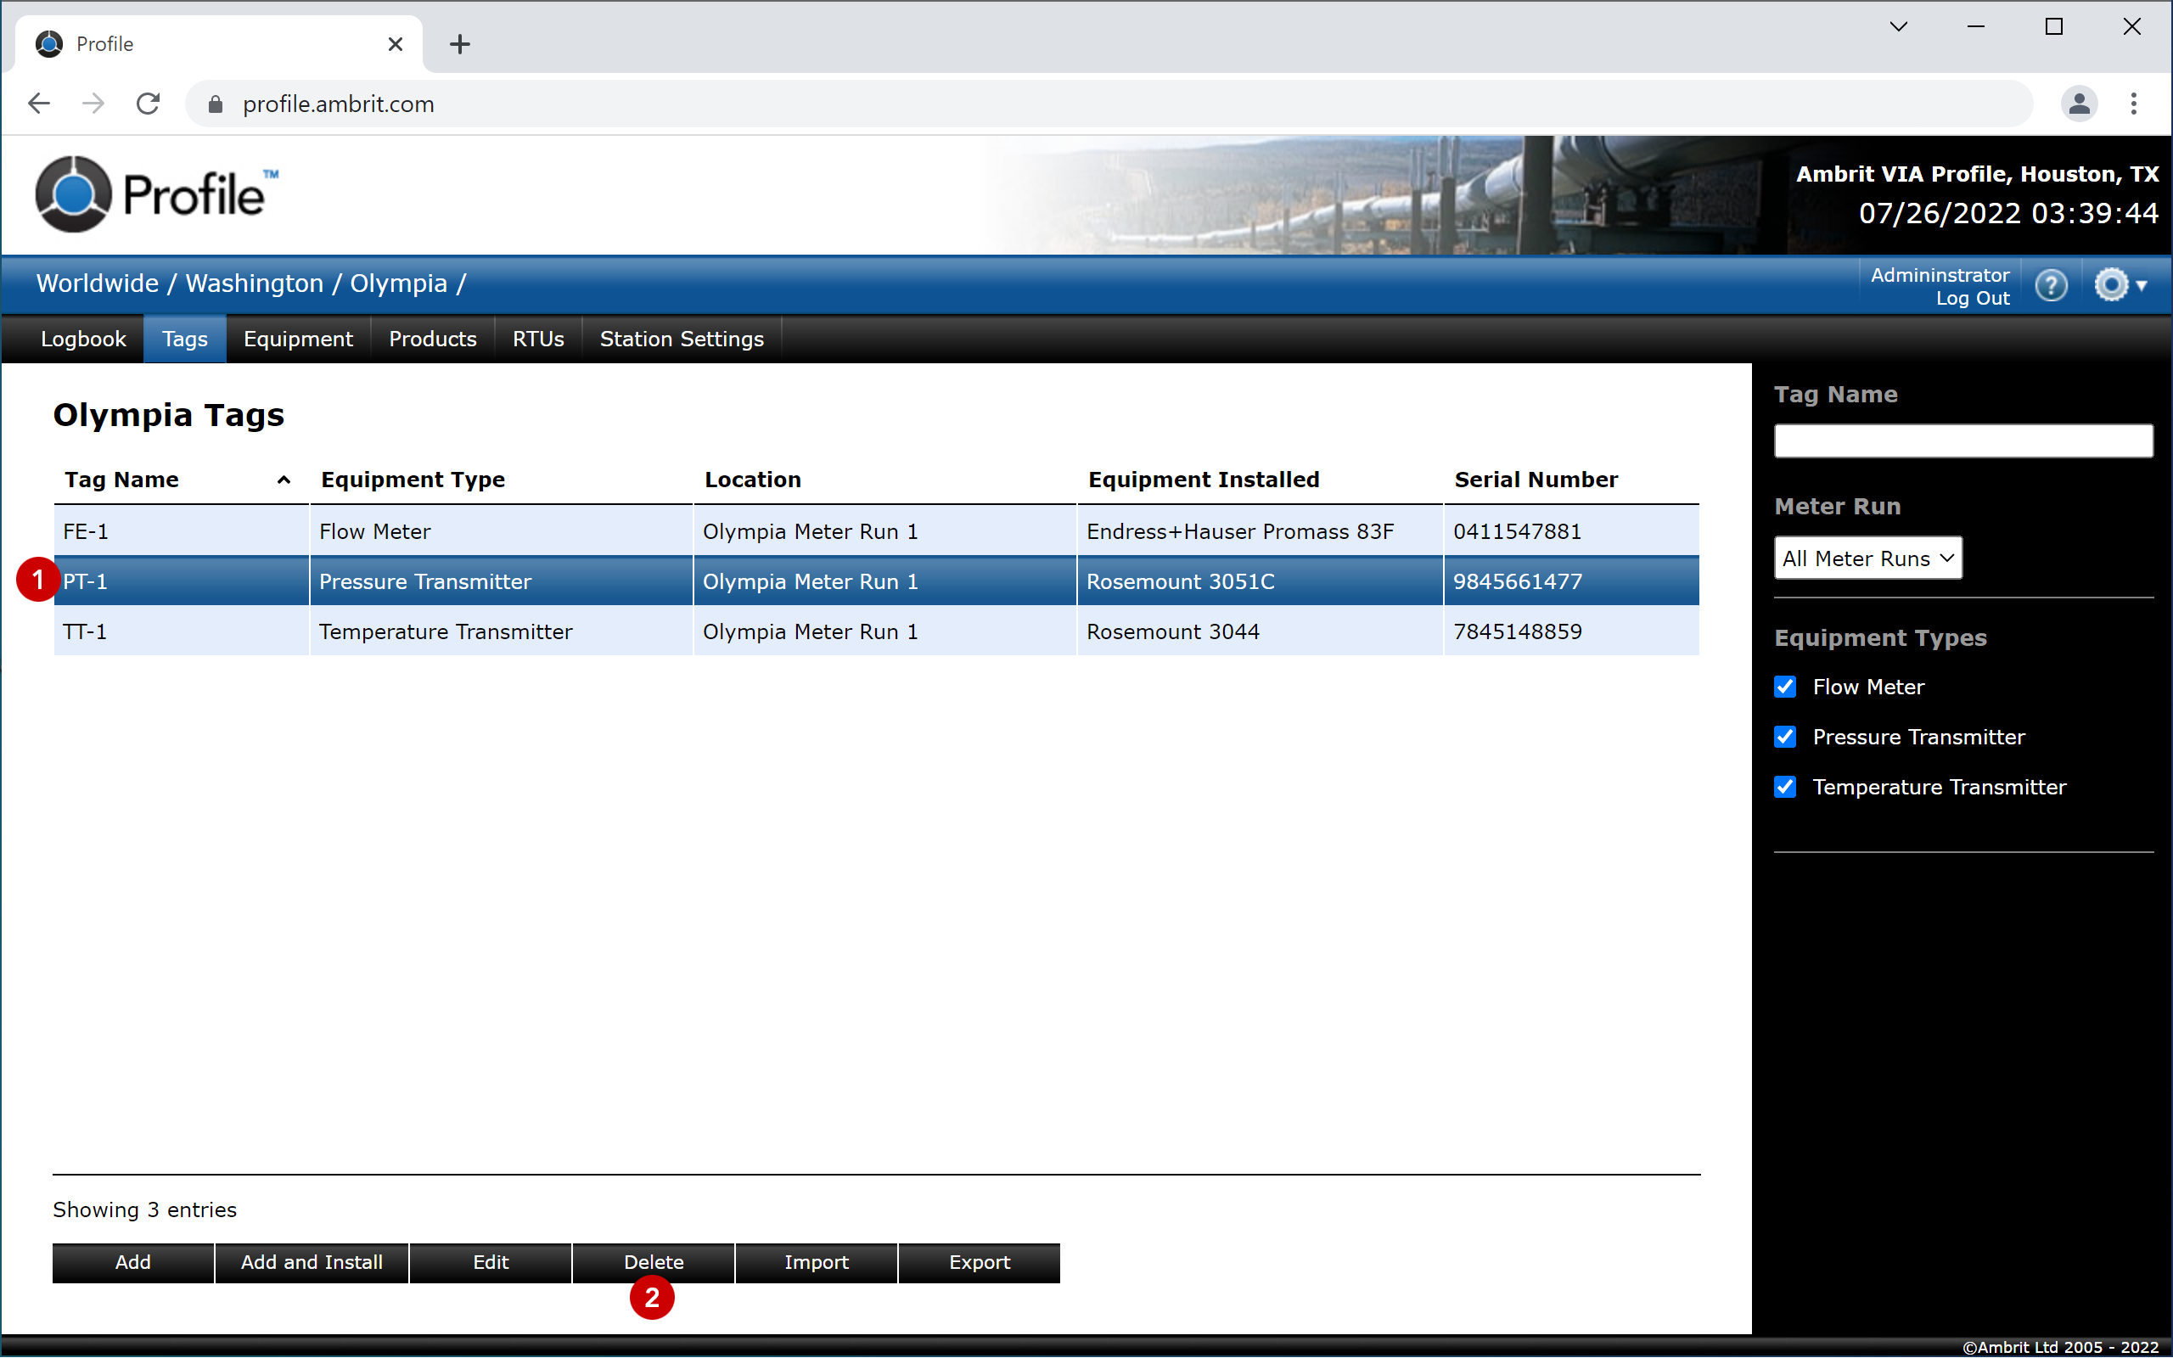Click the tab search chevron in title bar
Image resolution: width=2173 pixels, height=1358 pixels.
click(x=1898, y=27)
